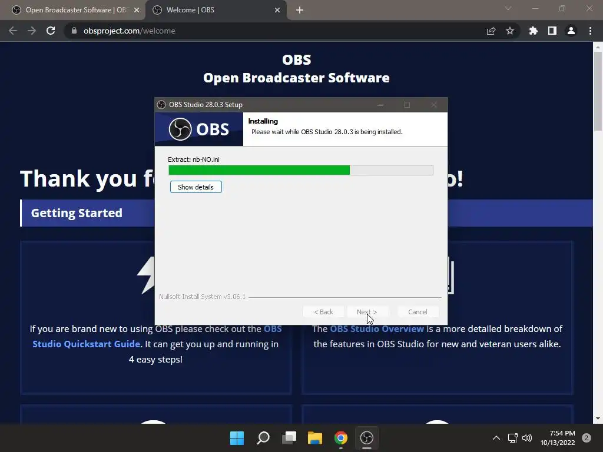Show details of OBS installation
Viewport: 603px width, 452px height.
[196, 187]
